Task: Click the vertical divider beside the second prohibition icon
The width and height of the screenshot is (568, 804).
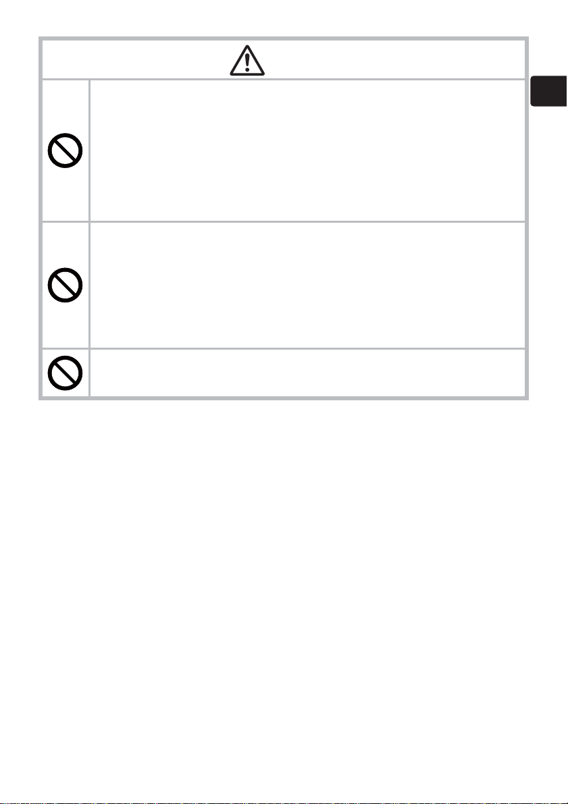Action: click(x=90, y=285)
